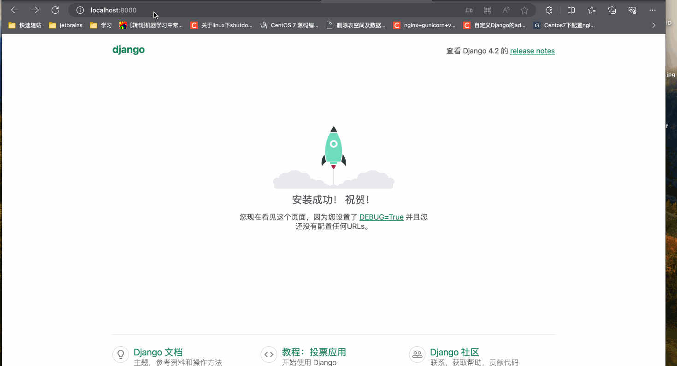Click the lightbulb icon beside Django 文档
This screenshot has height=366, width=677.
point(121,354)
